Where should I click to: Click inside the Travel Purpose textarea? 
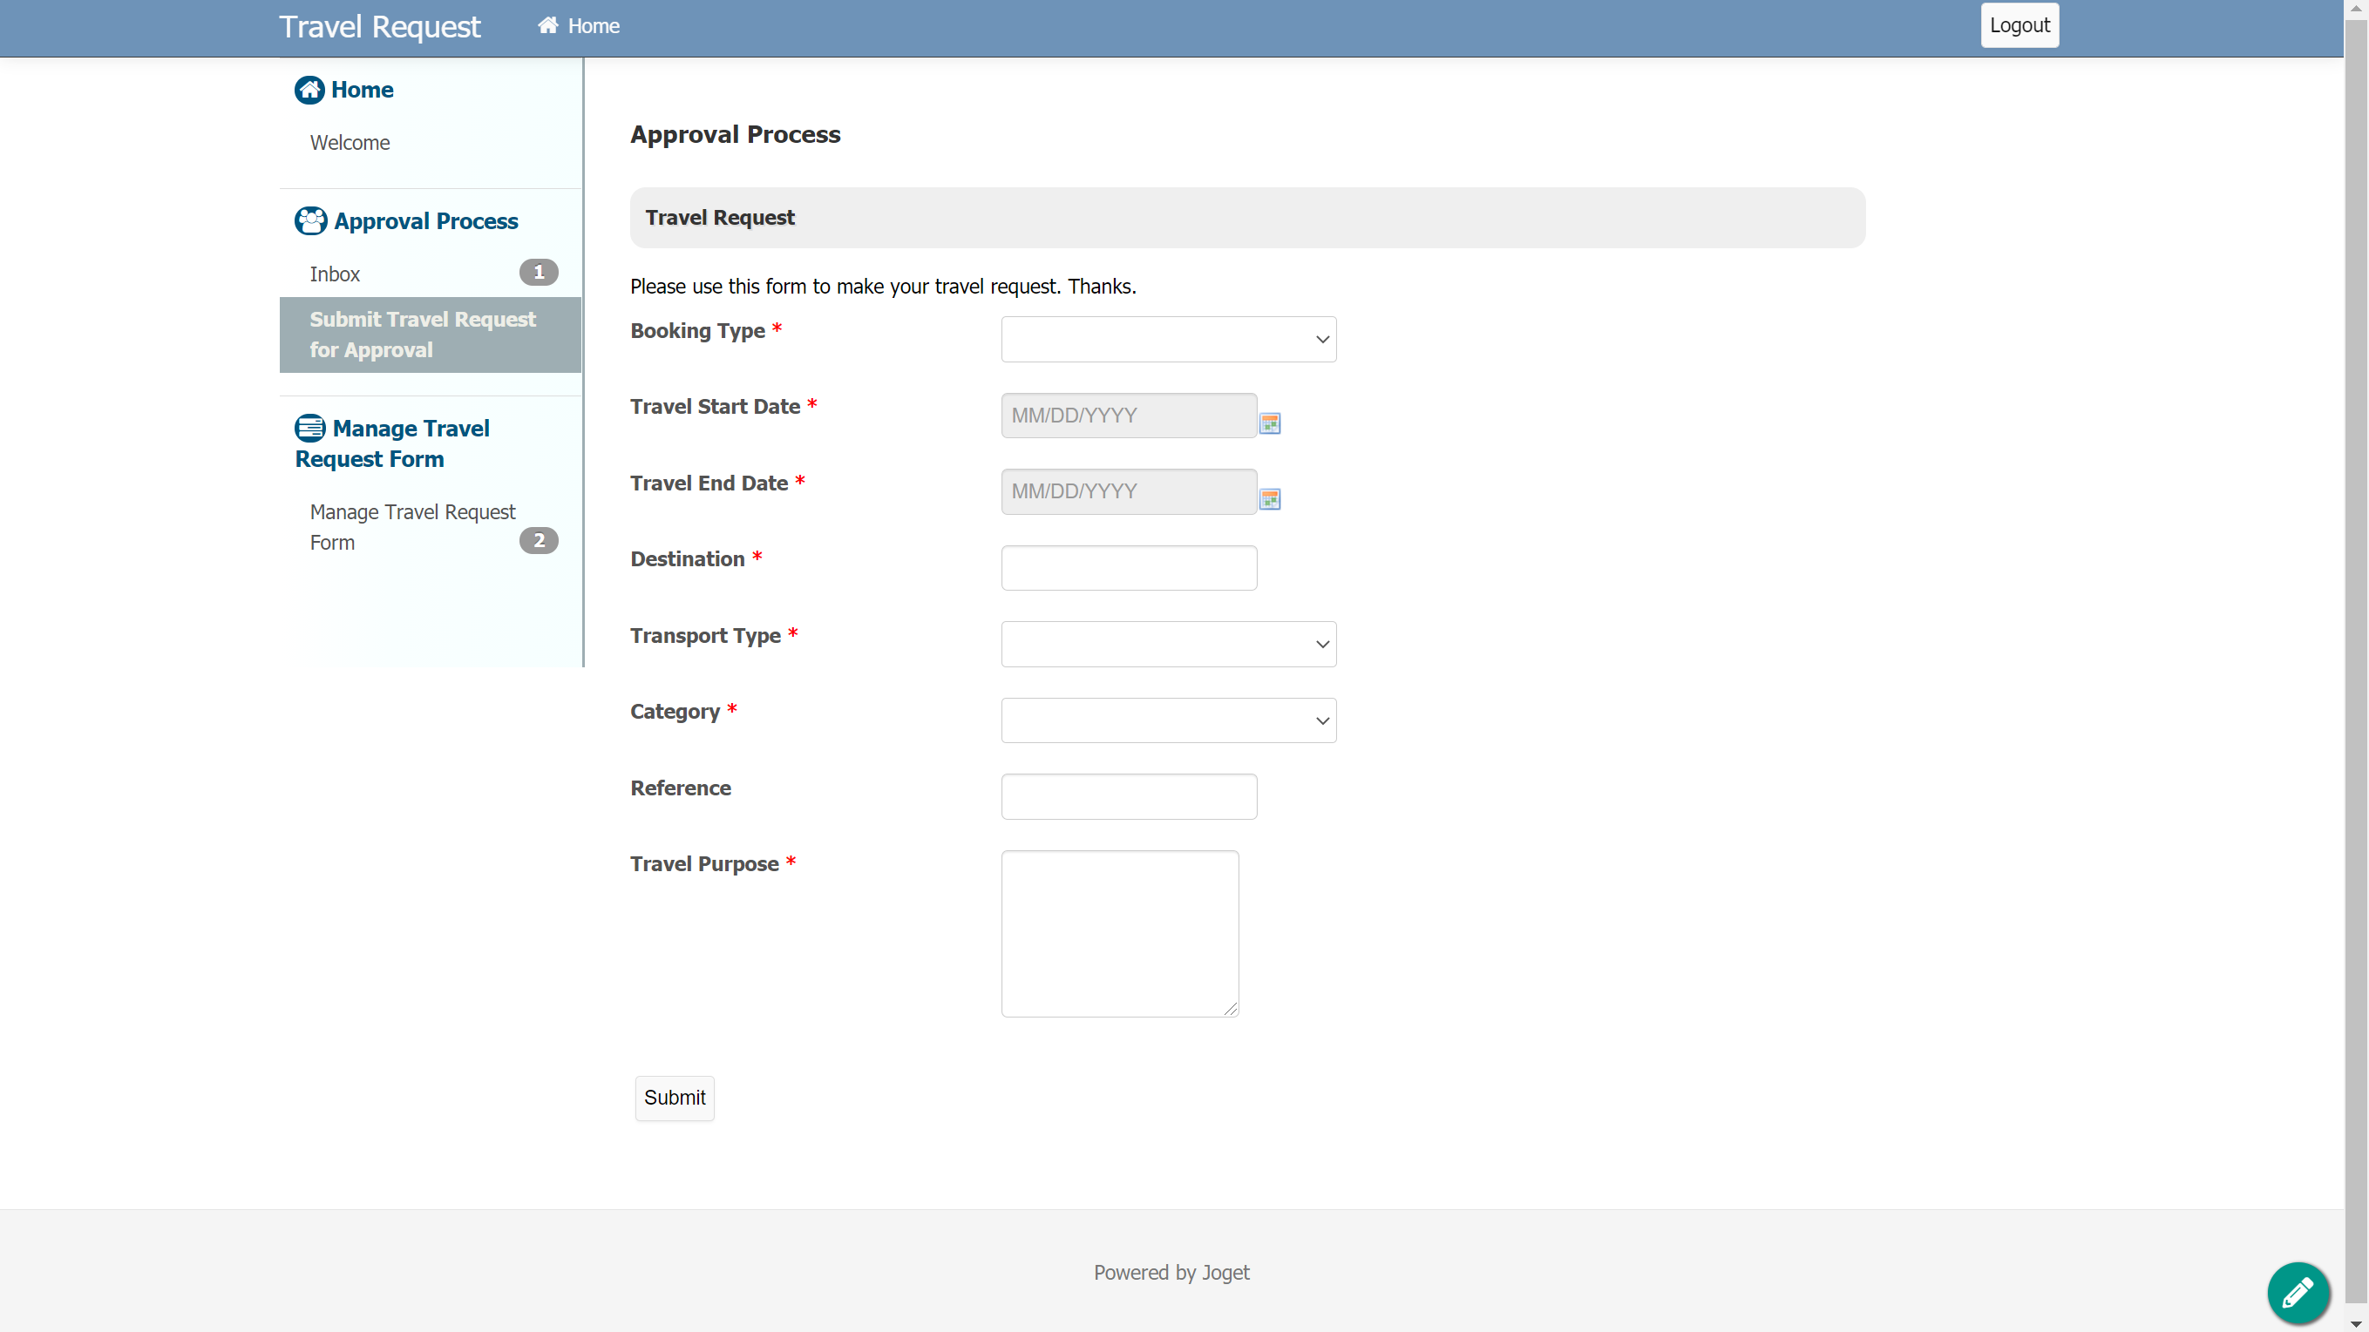coord(1120,934)
